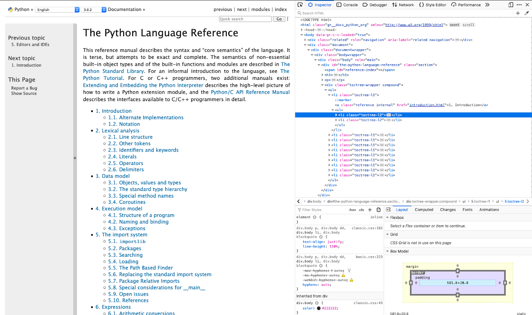Open the Report a Bug link
The width and height of the screenshot is (532, 315).
[24, 88]
